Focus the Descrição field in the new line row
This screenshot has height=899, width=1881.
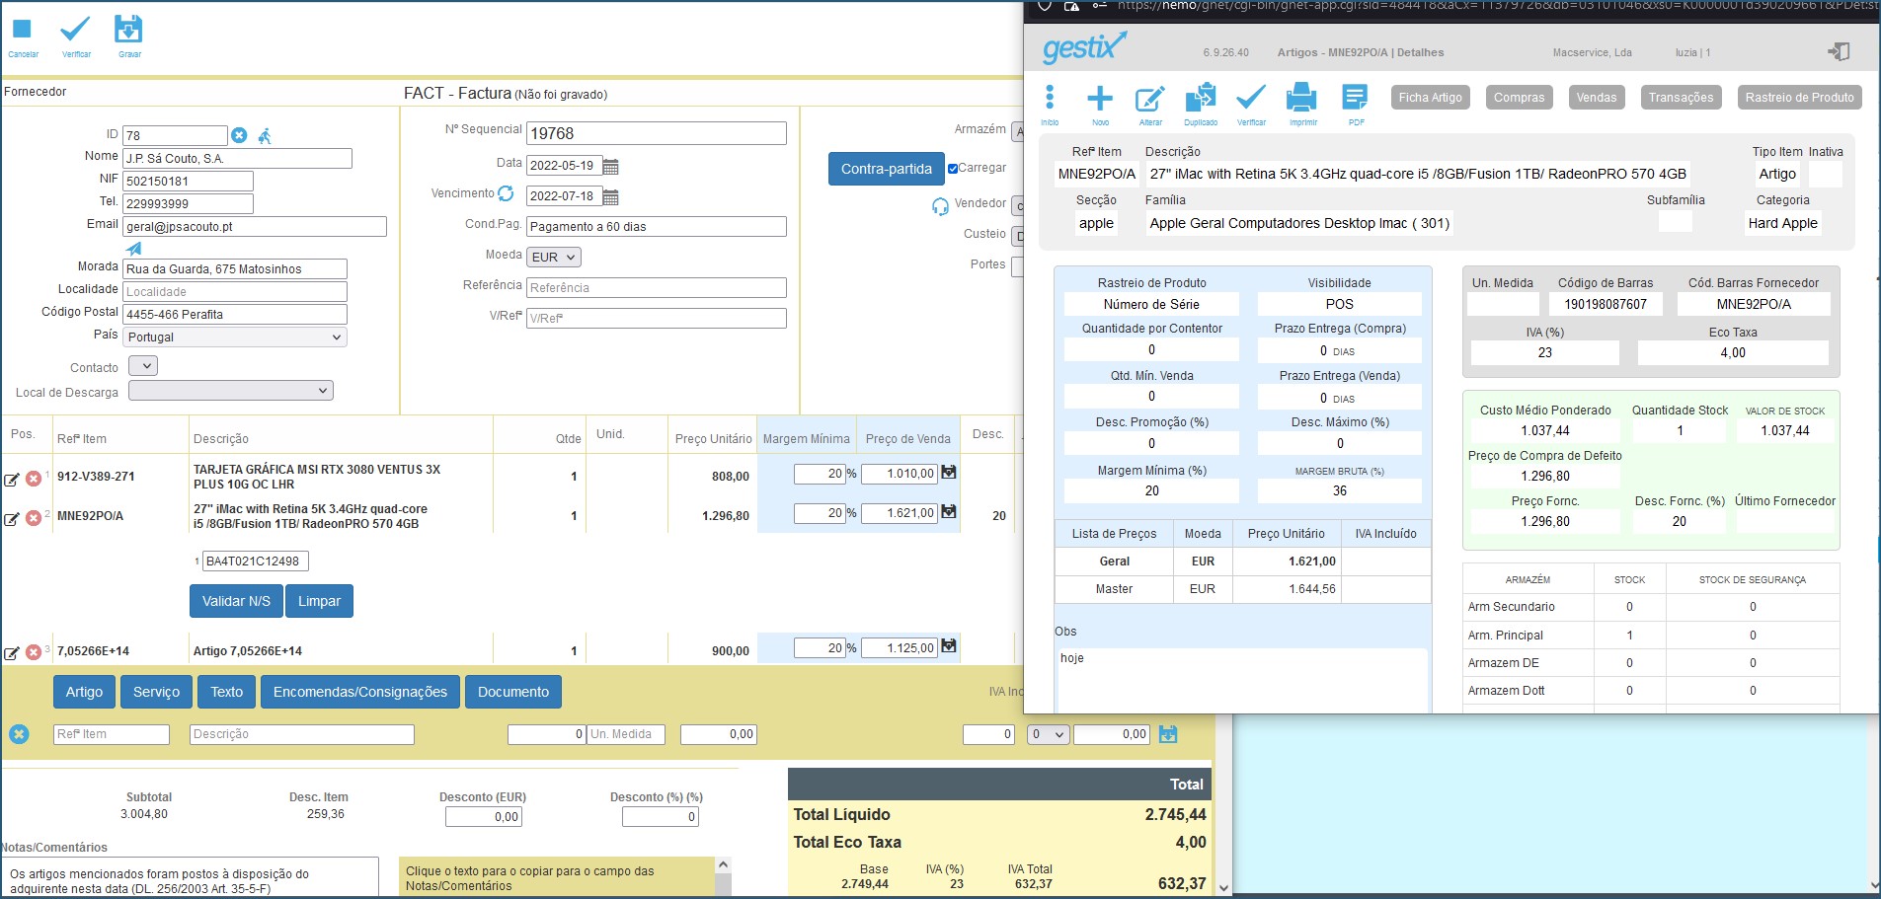click(302, 734)
